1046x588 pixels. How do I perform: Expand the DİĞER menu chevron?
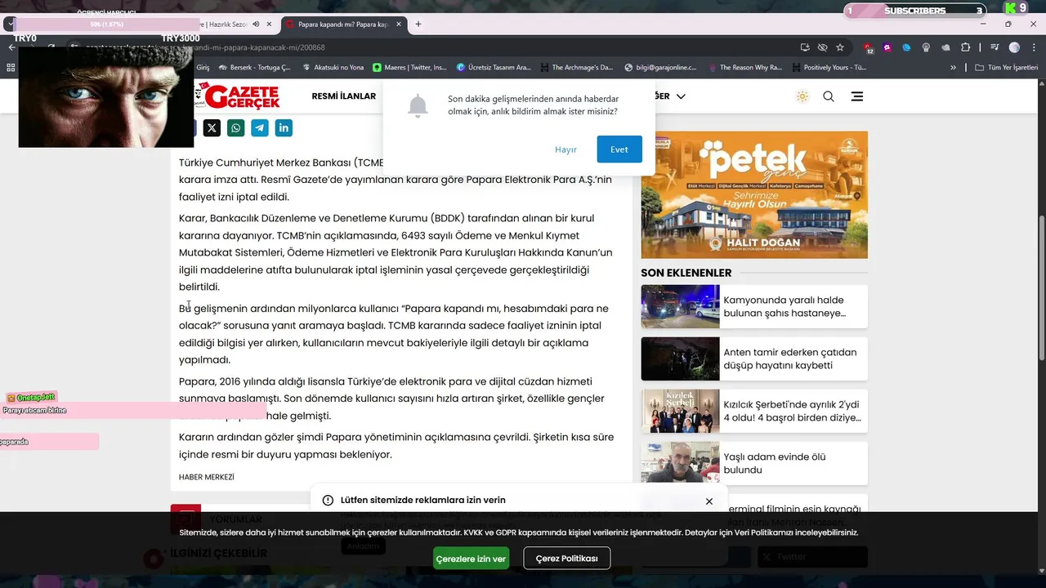(681, 96)
